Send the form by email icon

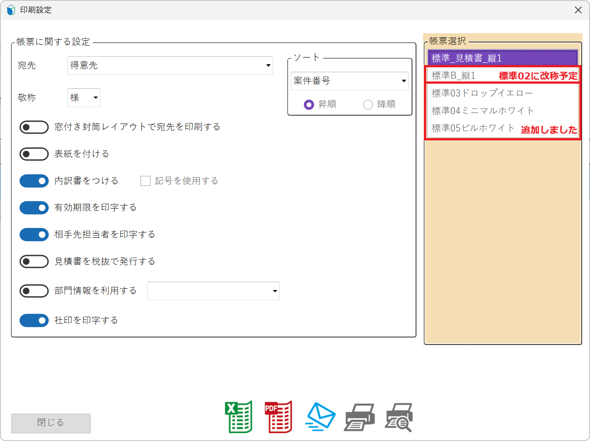pos(320,417)
